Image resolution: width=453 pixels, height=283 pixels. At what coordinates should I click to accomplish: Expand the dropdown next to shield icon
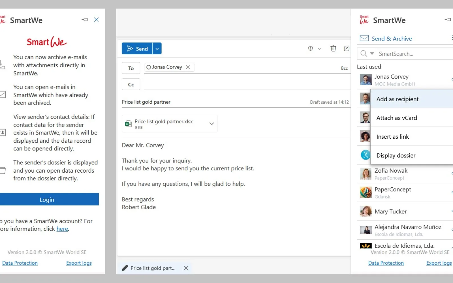pos(319,49)
